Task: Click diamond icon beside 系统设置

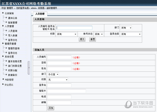Action: [x=3, y=56]
